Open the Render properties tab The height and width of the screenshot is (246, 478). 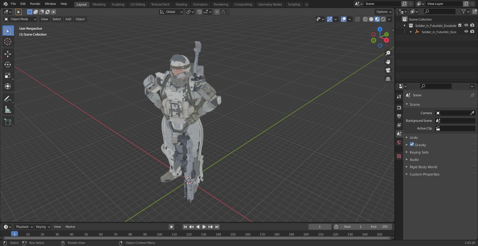399,107
